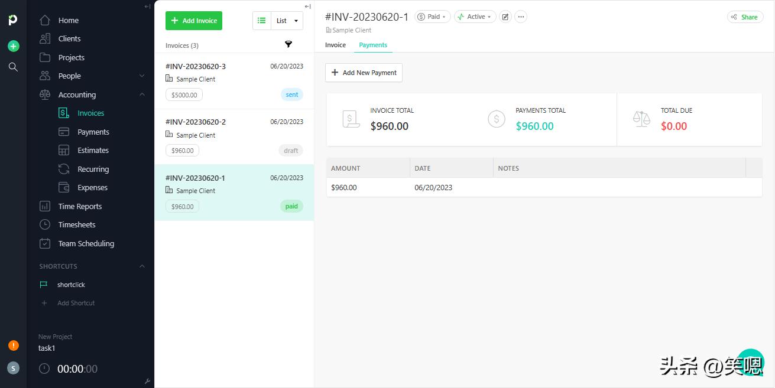
Task: Click the list view icon button
Action: (x=261, y=21)
